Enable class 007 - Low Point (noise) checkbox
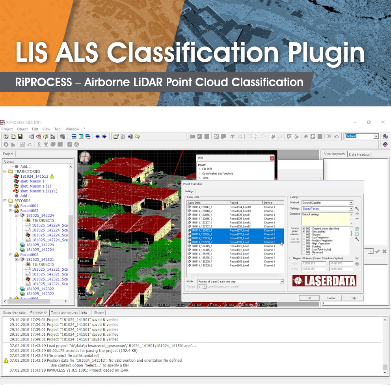The image size is (391, 385). click(304, 249)
